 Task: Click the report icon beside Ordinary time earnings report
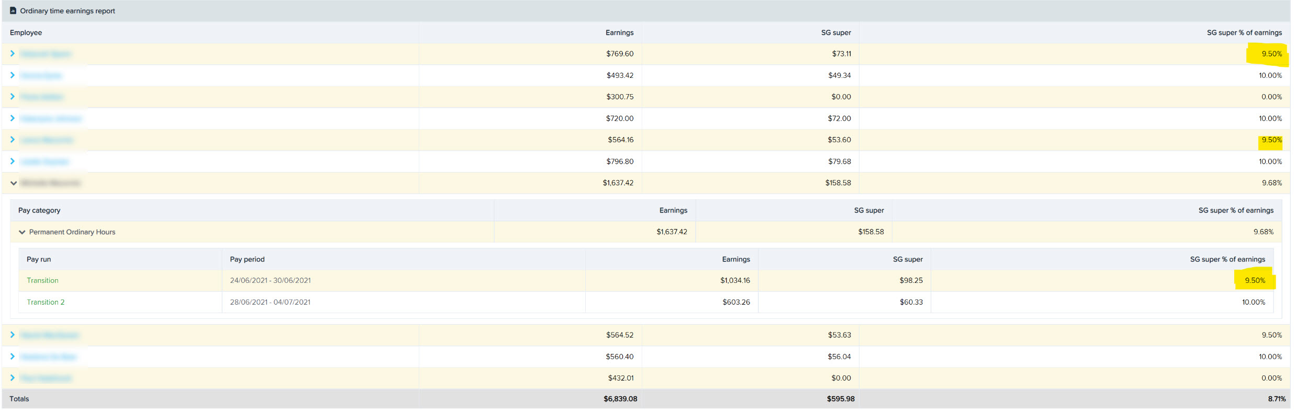coord(13,10)
